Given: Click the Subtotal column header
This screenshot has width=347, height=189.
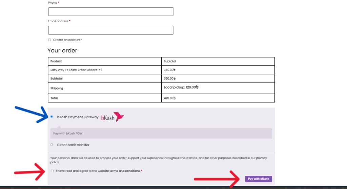Looking at the screenshot, I should [170, 61].
